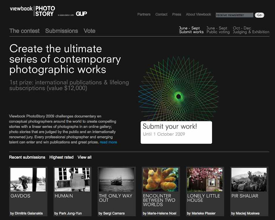
Task: Click the 1st prize description text
Action: [x=69, y=85]
